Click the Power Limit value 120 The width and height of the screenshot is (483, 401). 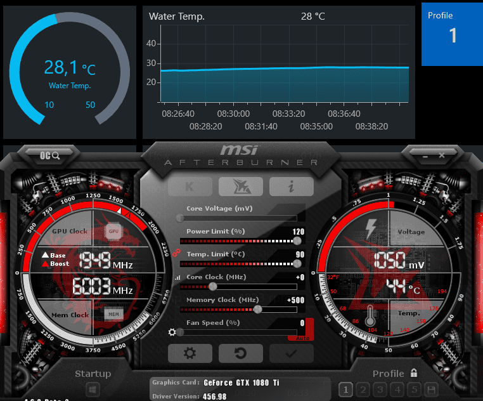coord(298,232)
